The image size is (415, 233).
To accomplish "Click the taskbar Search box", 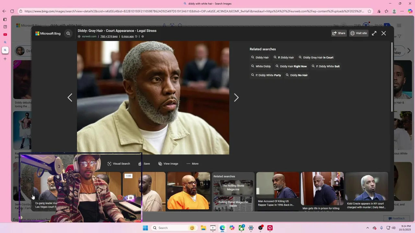I will pyautogui.click(x=174, y=228).
